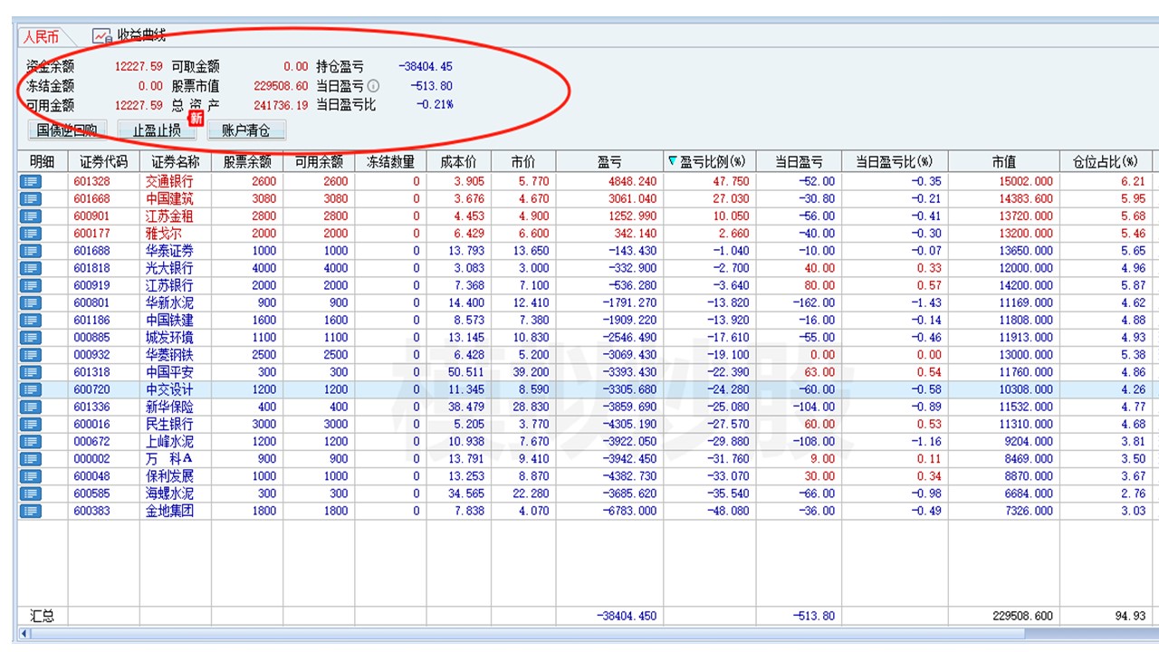Open details icon for 新华保险 row
The width and height of the screenshot is (1159, 652).
(x=31, y=407)
